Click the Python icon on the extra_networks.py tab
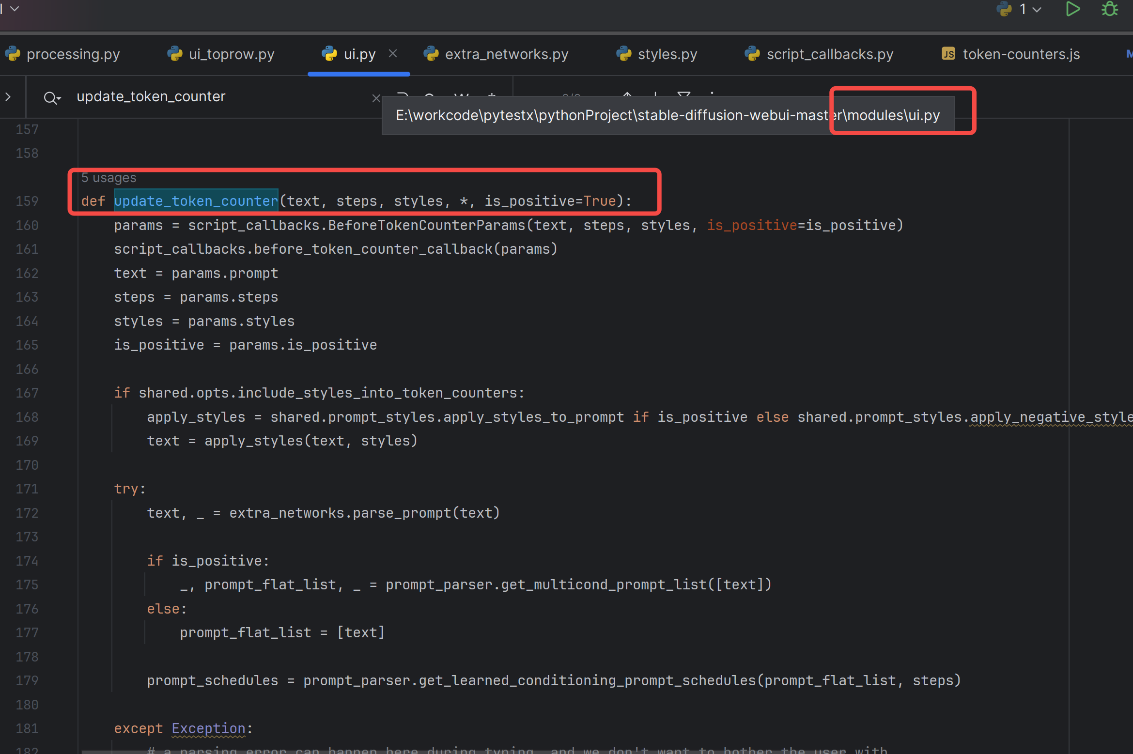Image resolution: width=1133 pixels, height=754 pixels. click(x=431, y=54)
